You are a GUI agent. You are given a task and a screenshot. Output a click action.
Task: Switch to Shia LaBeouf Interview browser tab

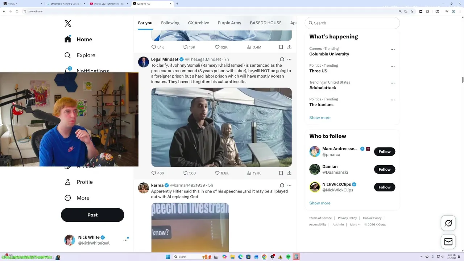(x=108, y=4)
